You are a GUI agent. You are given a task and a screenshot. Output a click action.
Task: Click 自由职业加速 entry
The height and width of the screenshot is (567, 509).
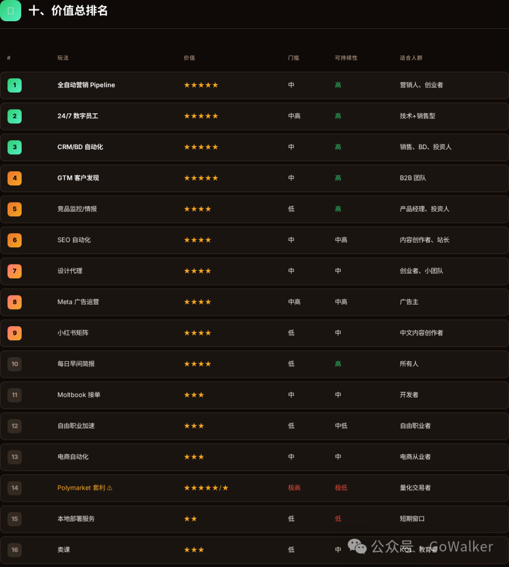click(76, 426)
